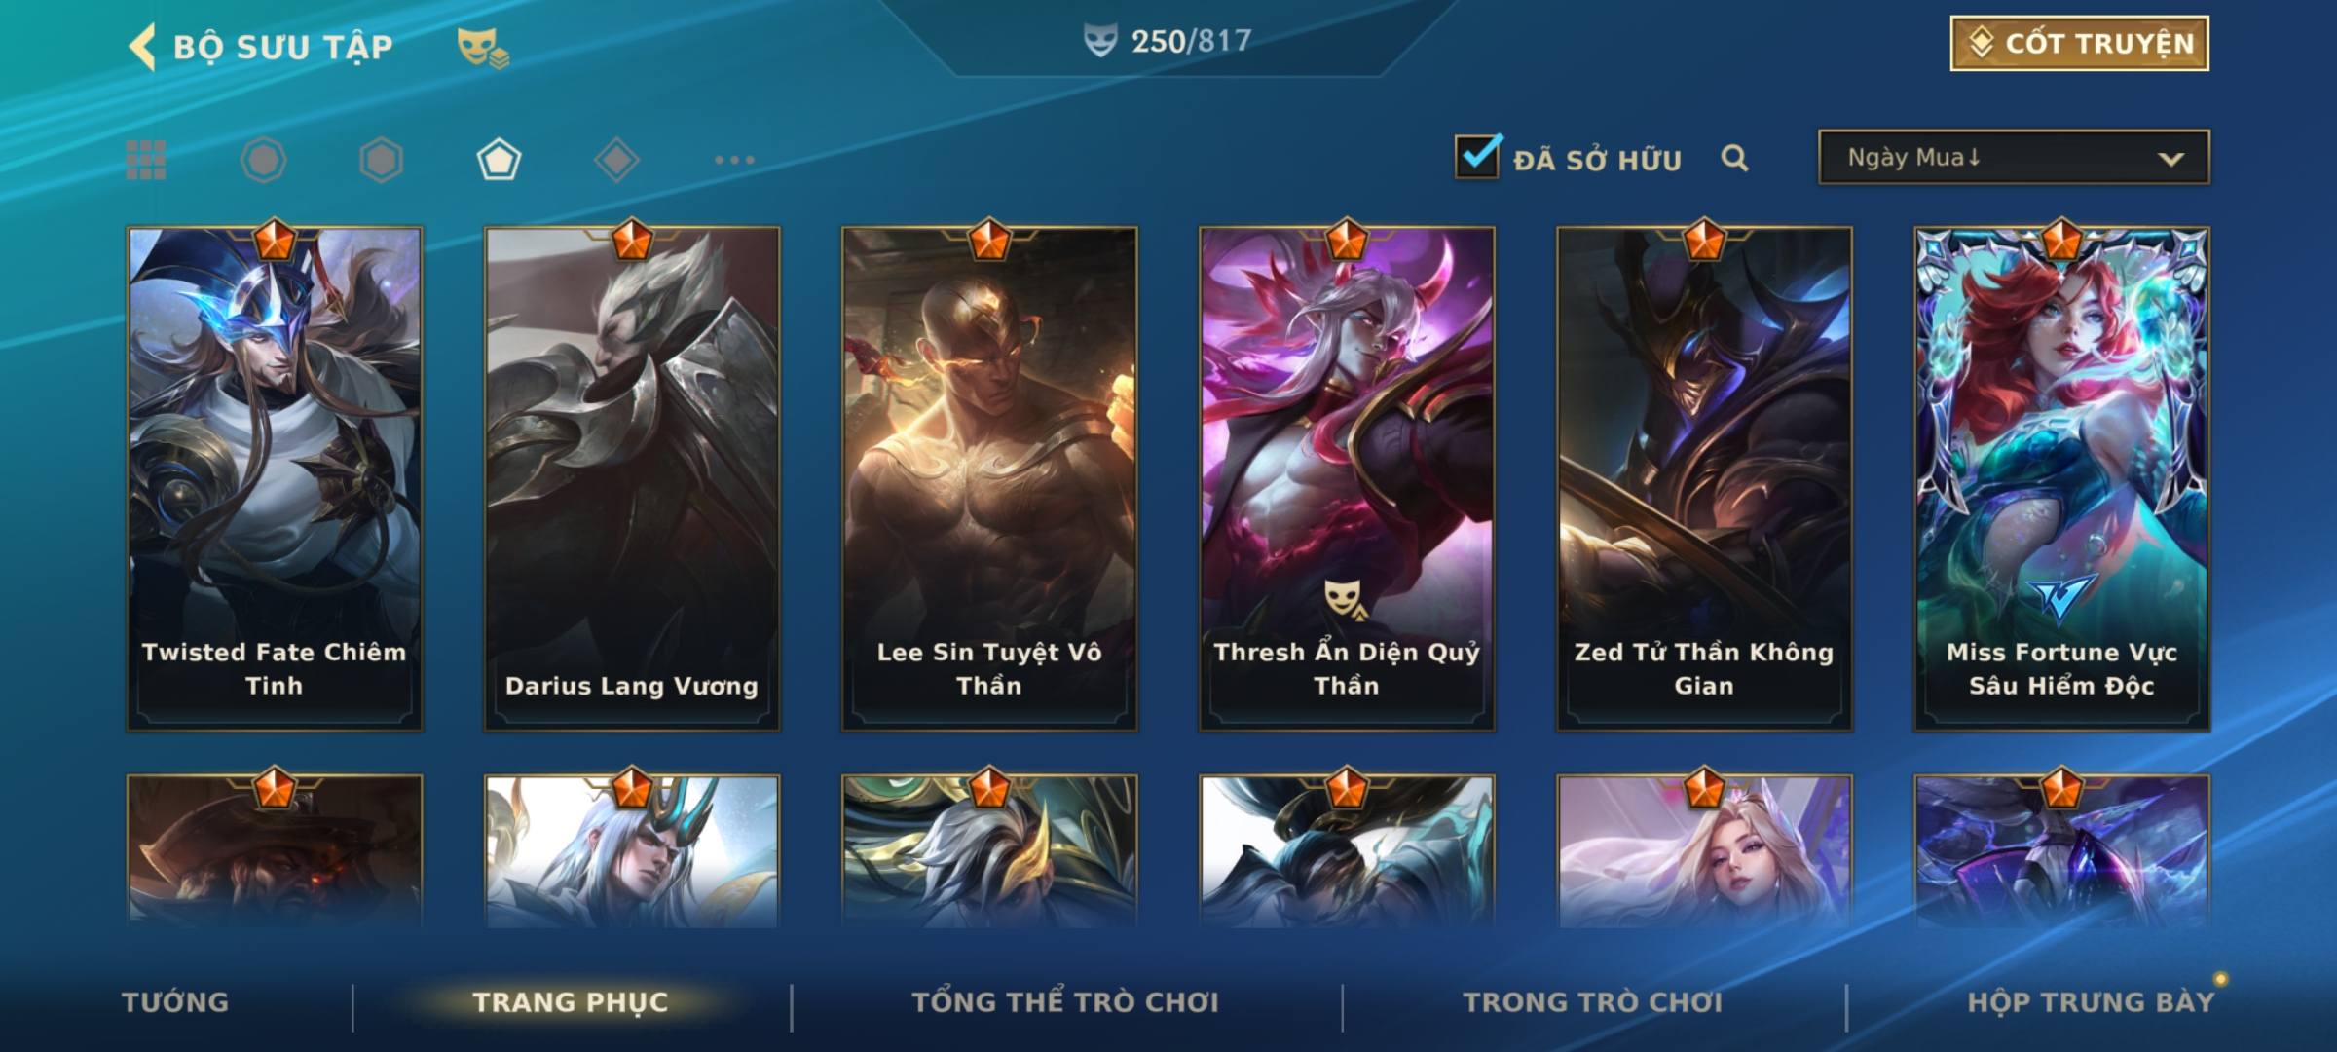Image resolution: width=2337 pixels, height=1052 pixels.
Task: Switch to the Trong Trò Chơi tab
Action: pyautogui.click(x=1593, y=1002)
